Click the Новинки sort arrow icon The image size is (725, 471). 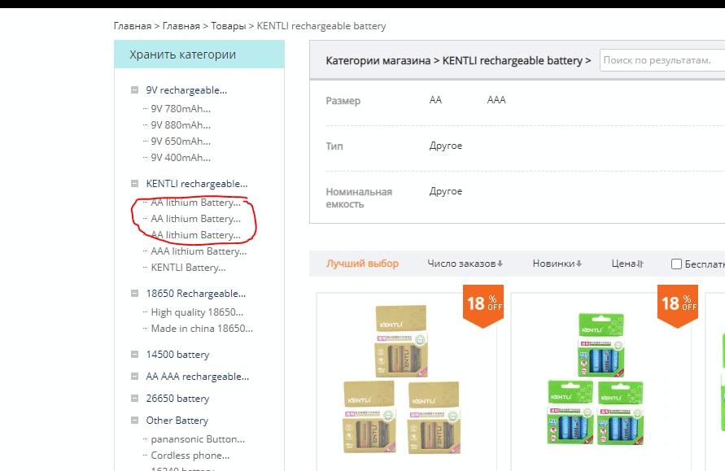click(x=579, y=264)
